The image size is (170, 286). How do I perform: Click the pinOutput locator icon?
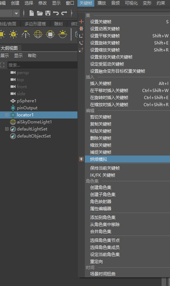coord(13,108)
